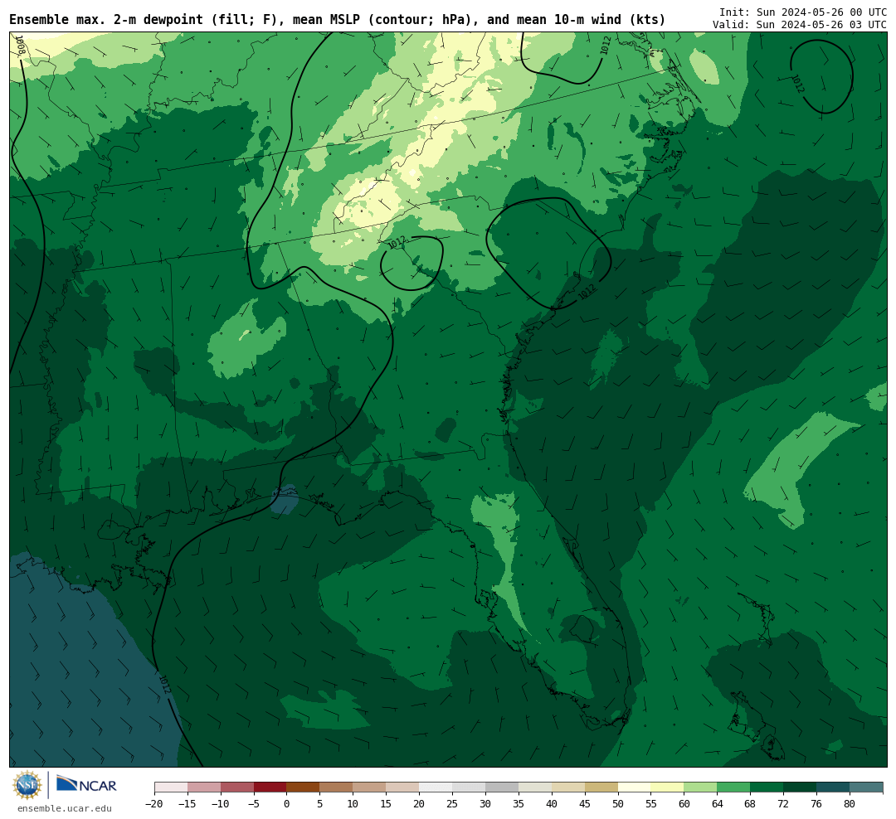Click the 'Valid: Sun 2024-05-26 03 UTC' text
Viewport: 896px width, 819px height.
point(800,25)
